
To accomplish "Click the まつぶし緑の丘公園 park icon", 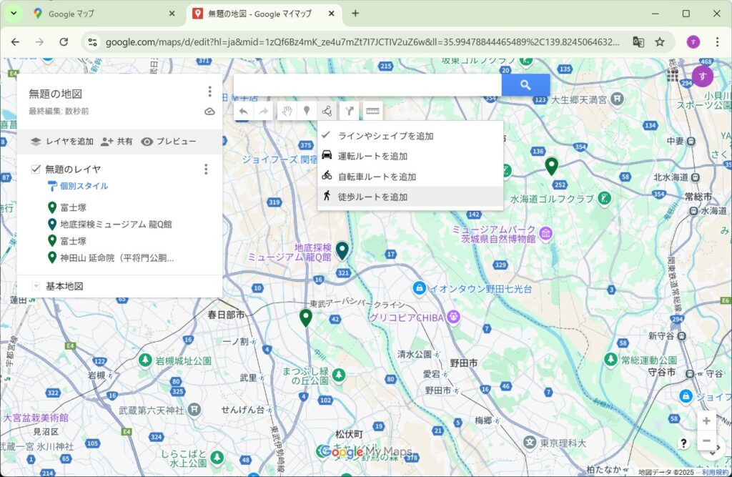I will tap(338, 375).
